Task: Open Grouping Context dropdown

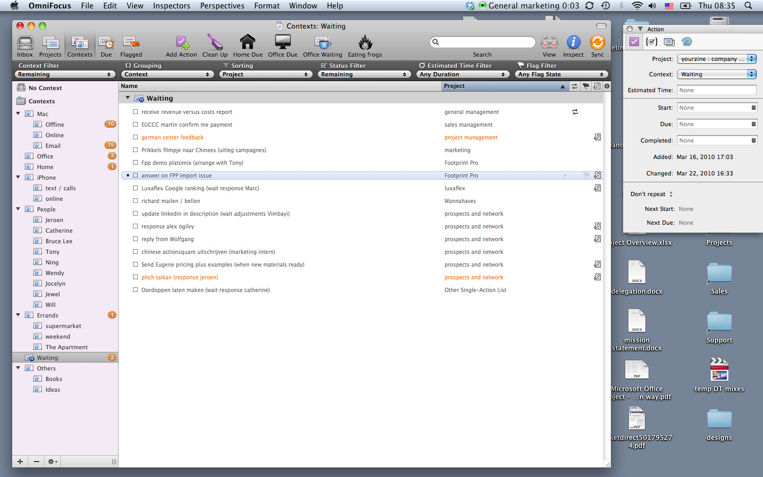Action: pos(167,75)
